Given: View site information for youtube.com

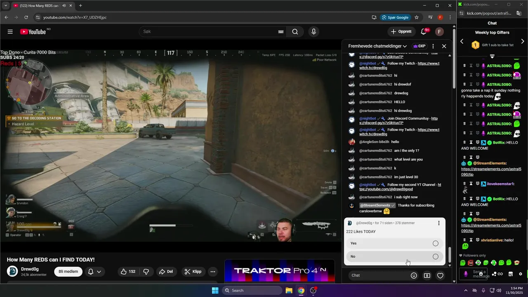Looking at the screenshot, I should coord(38,17).
